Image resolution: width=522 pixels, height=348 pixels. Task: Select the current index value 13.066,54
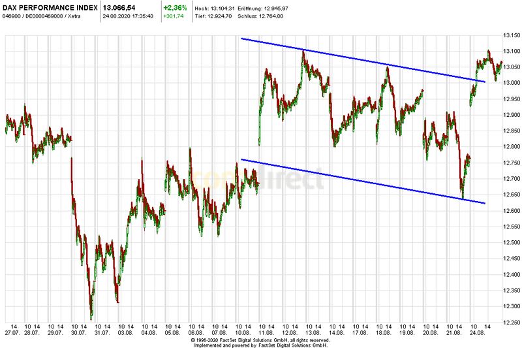119,8
